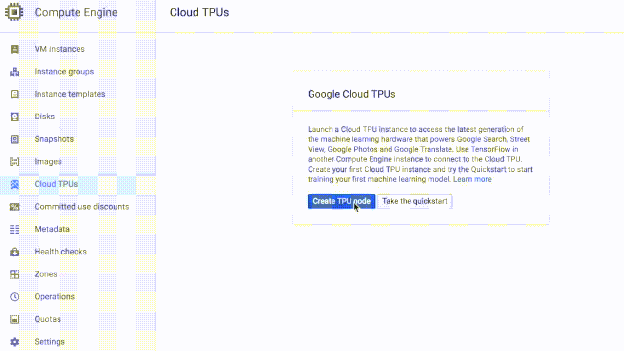The height and width of the screenshot is (351, 624).
Task: Click the Zones grid icon
Action: [x=15, y=274]
